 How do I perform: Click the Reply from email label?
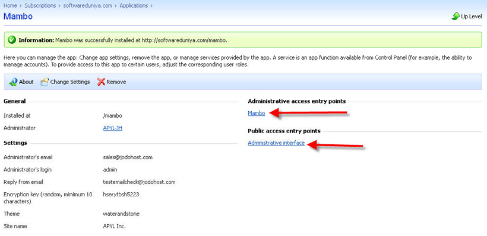(x=23, y=182)
